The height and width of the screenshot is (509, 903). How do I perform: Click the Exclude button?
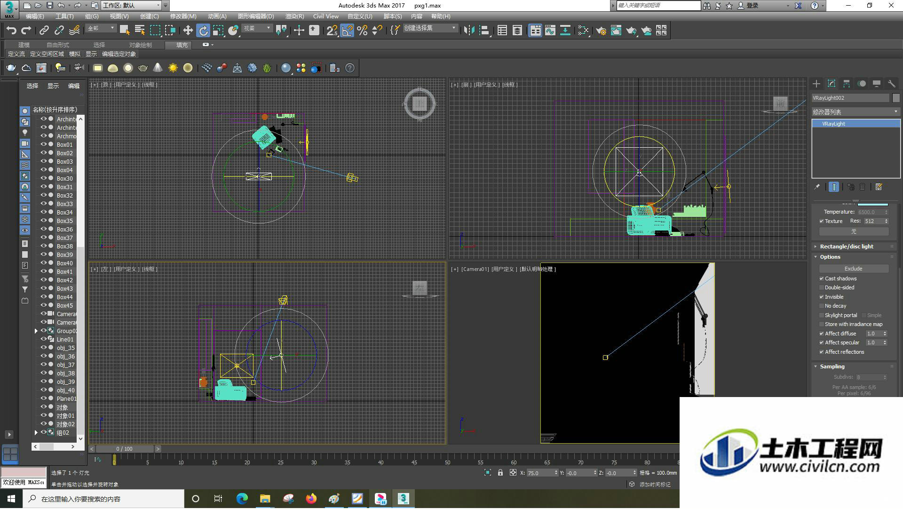tap(854, 269)
